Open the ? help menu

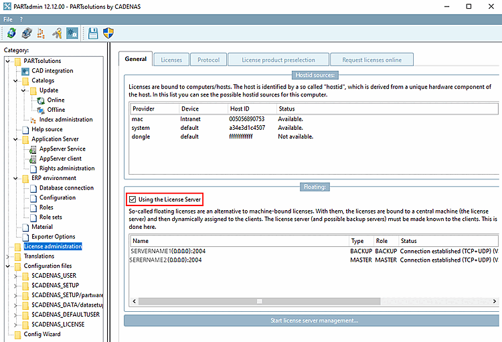21,19
